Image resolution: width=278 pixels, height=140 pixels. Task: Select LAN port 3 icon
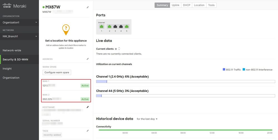coord(115,27)
